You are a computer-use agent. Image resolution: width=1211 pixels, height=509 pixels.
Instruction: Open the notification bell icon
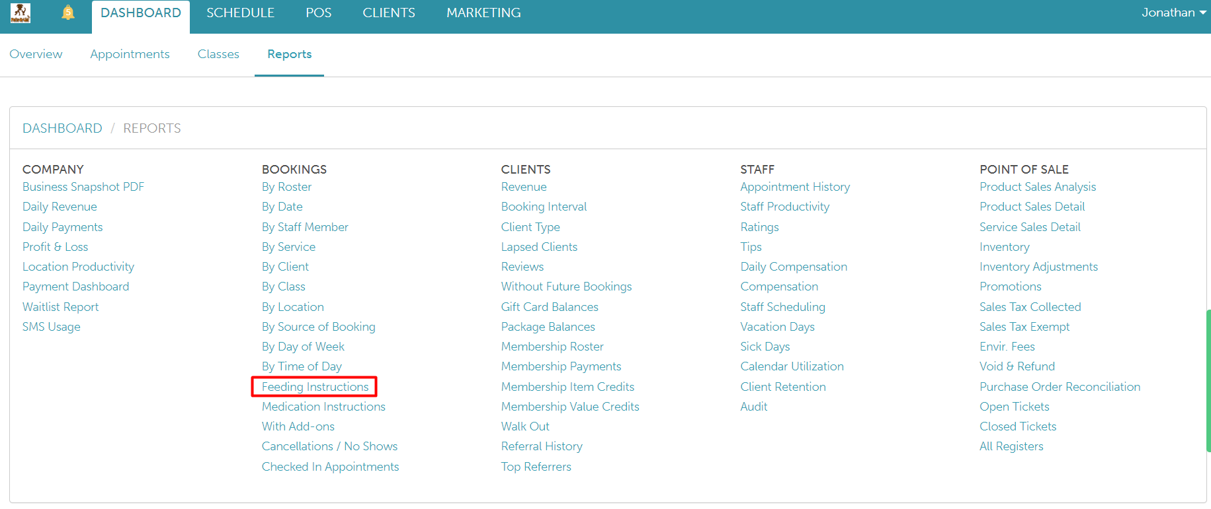67,13
